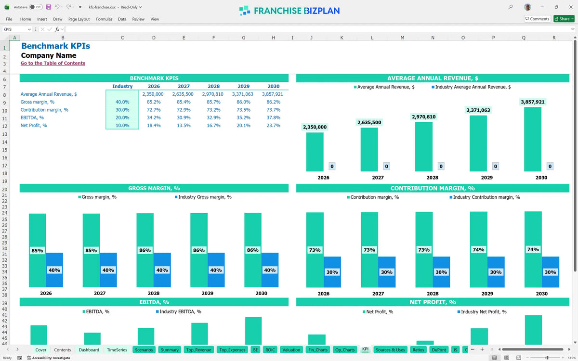Image resolution: width=578 pixels, height=361 pixels.
Task: Switch to Page Break Preview icon
Action: pos(519,358)
